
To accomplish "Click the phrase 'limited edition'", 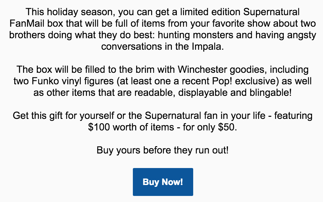I will pos(210,12).
